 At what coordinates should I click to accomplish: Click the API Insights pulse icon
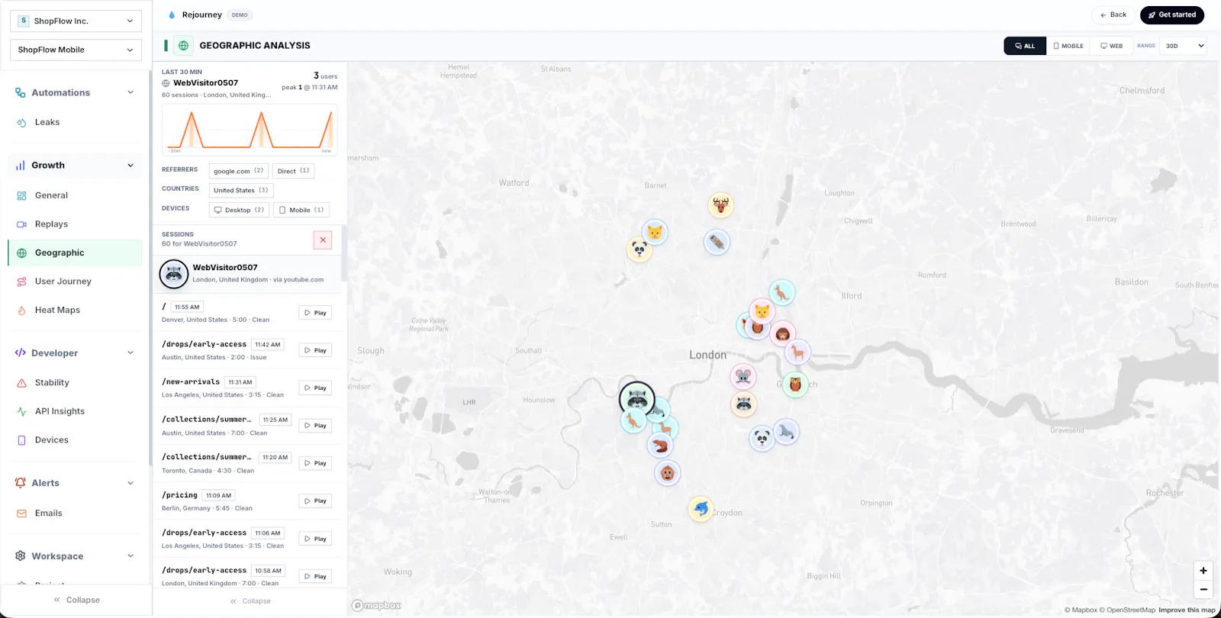click(x=21, y=411)
